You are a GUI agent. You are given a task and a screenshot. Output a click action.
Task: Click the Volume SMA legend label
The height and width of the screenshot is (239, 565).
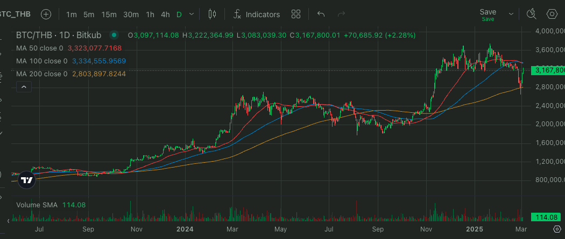point(37,205)
